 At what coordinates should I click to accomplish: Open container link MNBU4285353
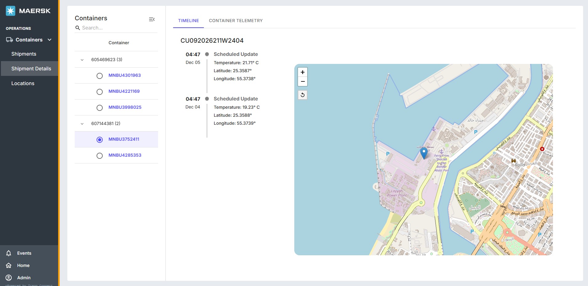pos(125,155)
